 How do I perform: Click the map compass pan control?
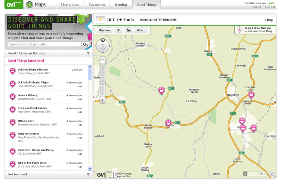103,46
